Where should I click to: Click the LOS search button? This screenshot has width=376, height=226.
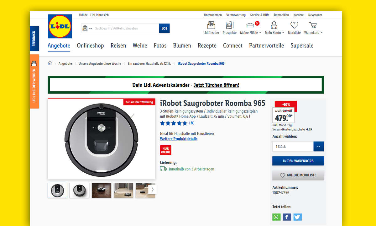point(164,28)
